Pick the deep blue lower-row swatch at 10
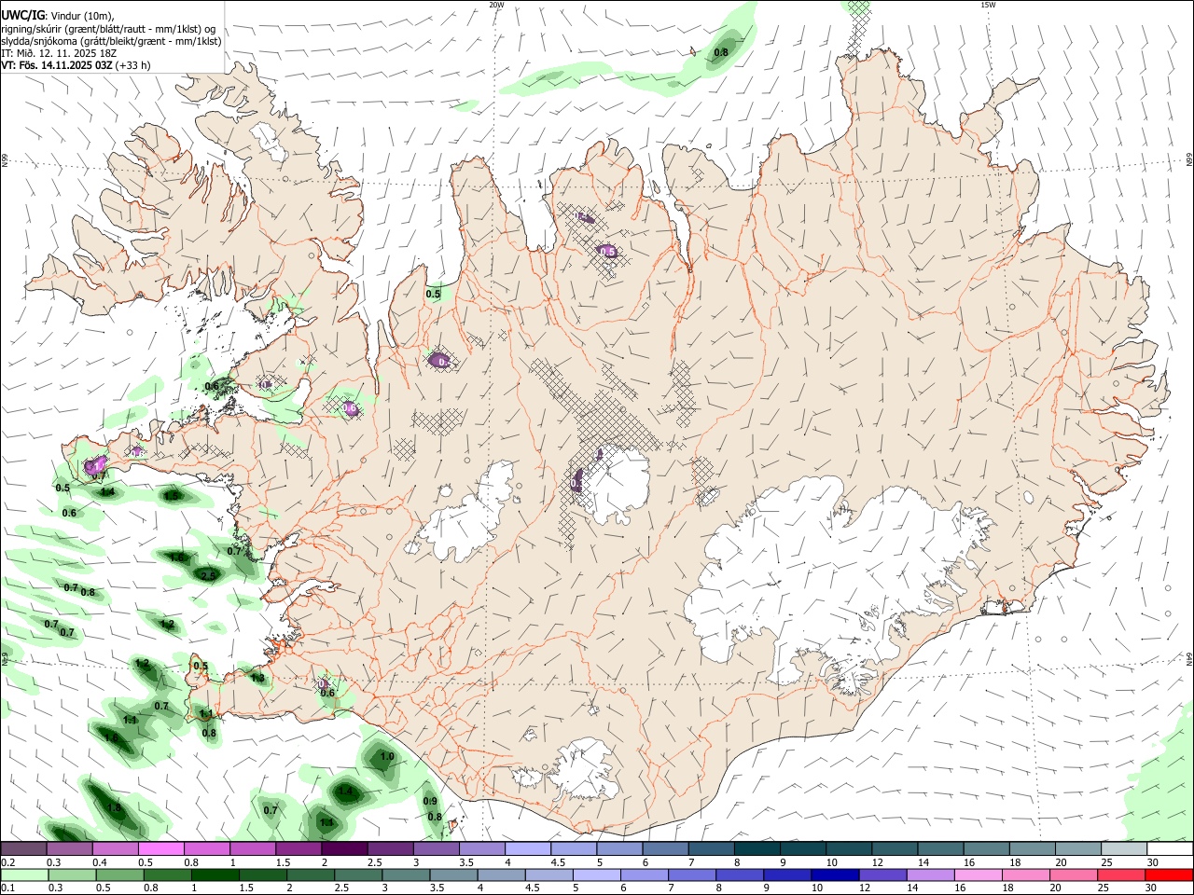The image size is (1194, 895). [835, 874]
